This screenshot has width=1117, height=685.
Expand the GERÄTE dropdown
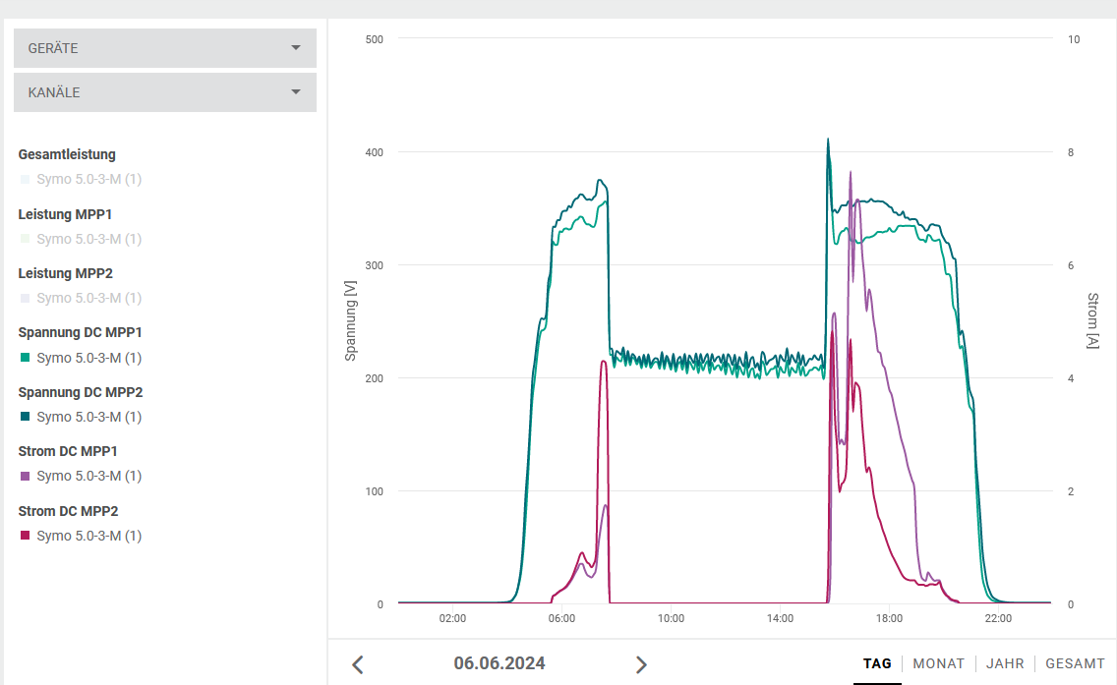pos(164,48)
